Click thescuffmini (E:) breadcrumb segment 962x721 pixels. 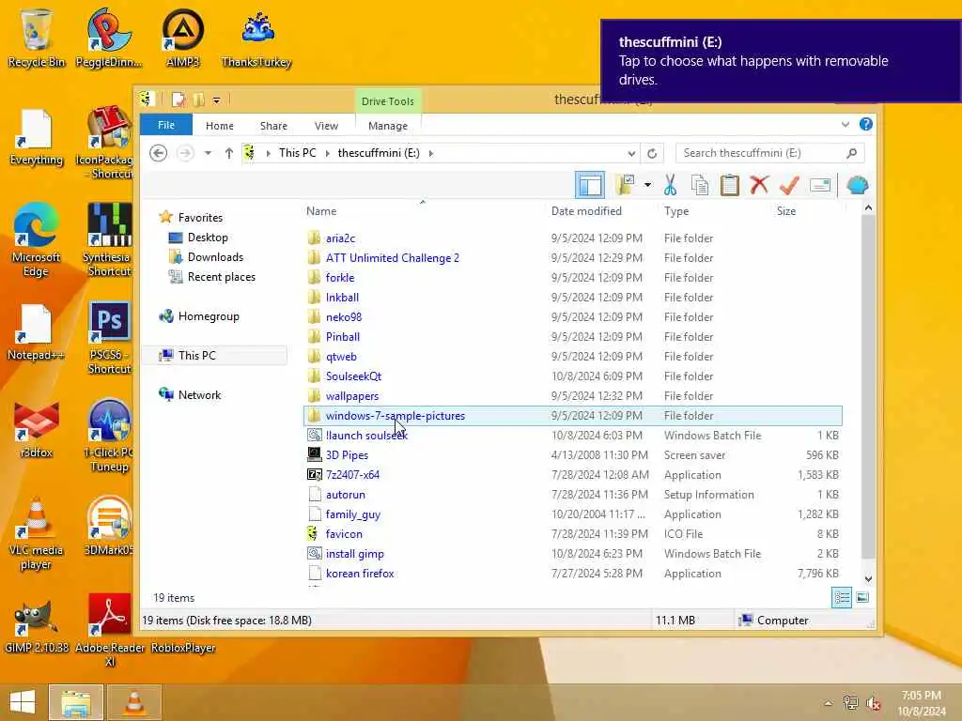click(x=379, y=153)
